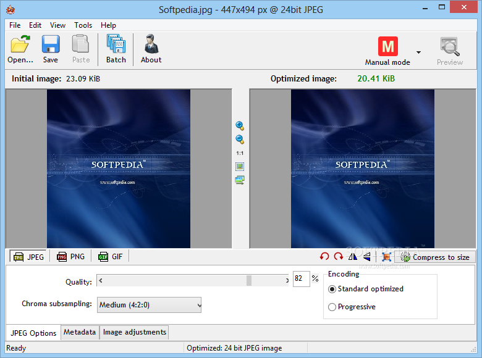
Task: Open the Help menu
Action: tap(108, 25)
